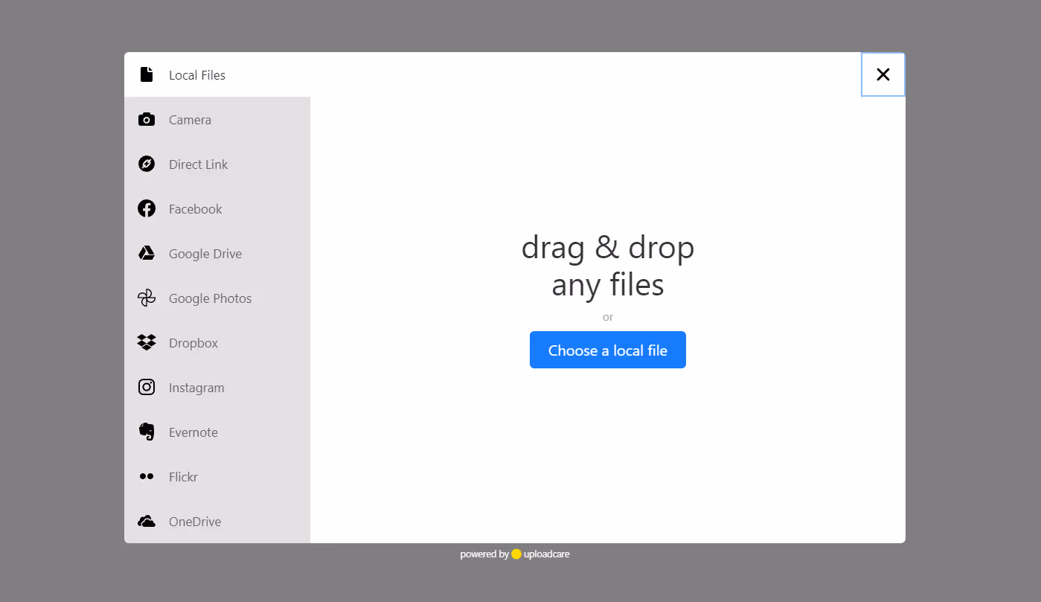The width and height of the screenshot is (1041, 602).
Task: Click the Choose a local file button
Action: [x=608, y=350]
